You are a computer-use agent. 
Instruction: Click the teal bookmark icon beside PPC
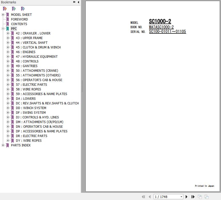click(x=7, y=29)
